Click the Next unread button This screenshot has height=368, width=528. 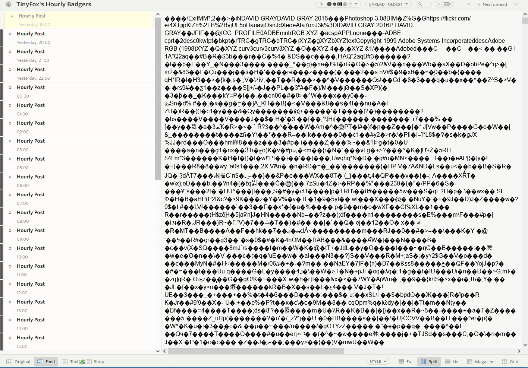(x=492, y=4)
